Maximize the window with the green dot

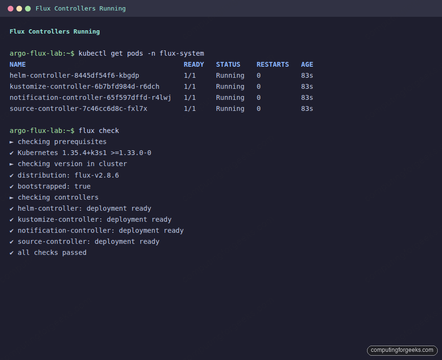coord(28,9)
